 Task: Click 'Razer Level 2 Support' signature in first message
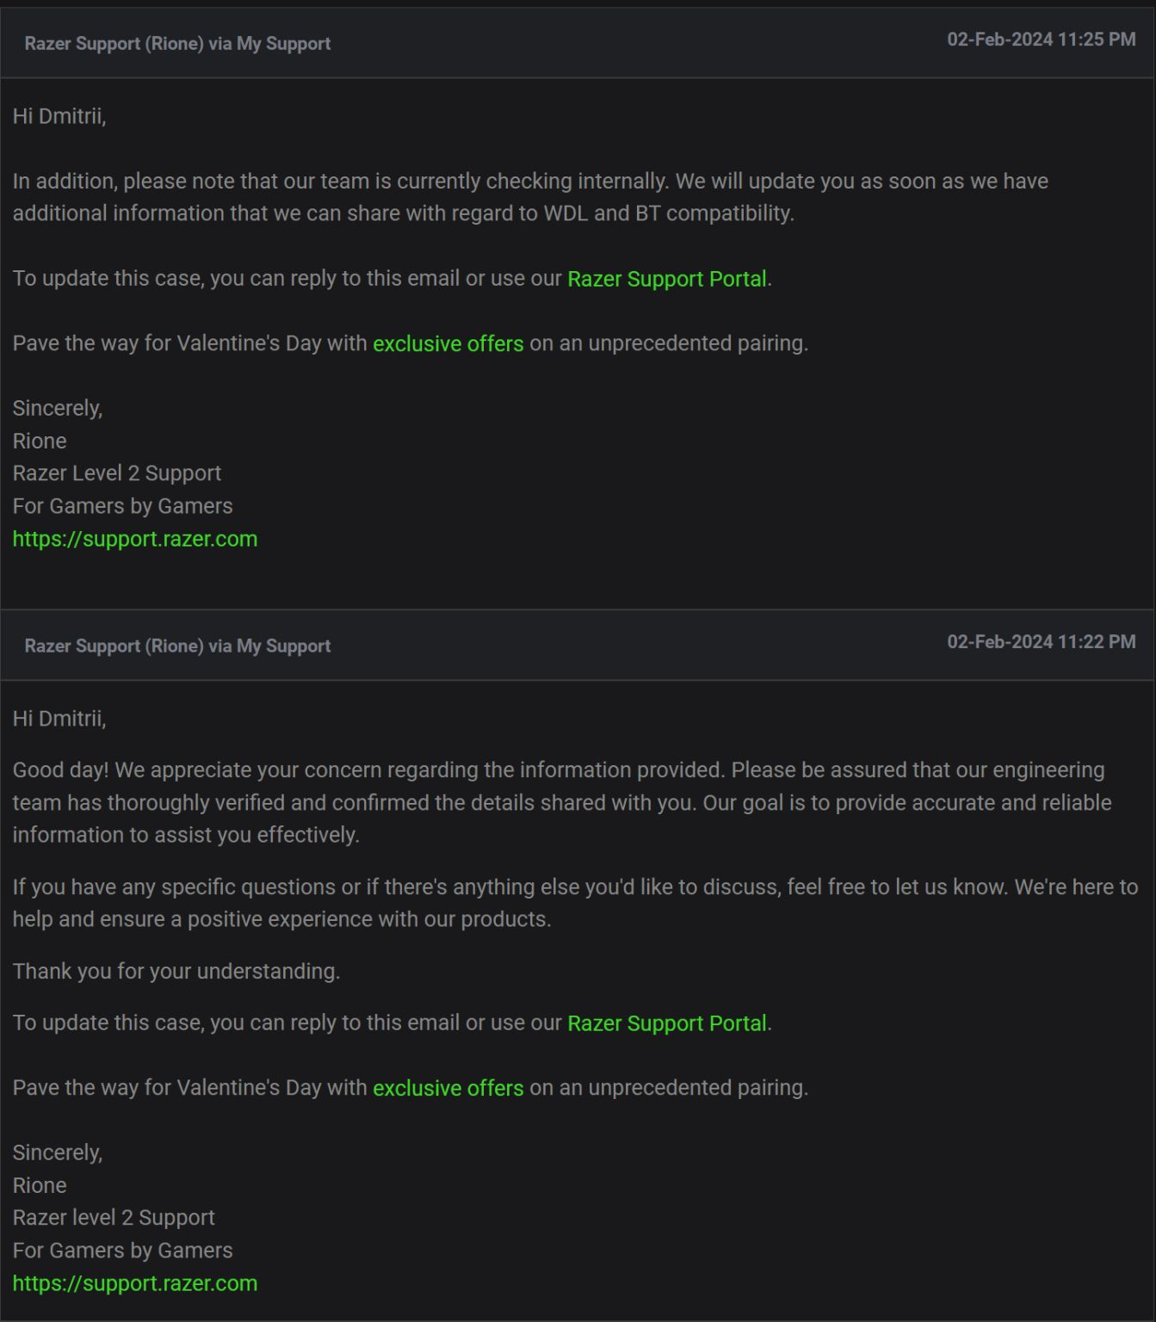coord(117,473)
